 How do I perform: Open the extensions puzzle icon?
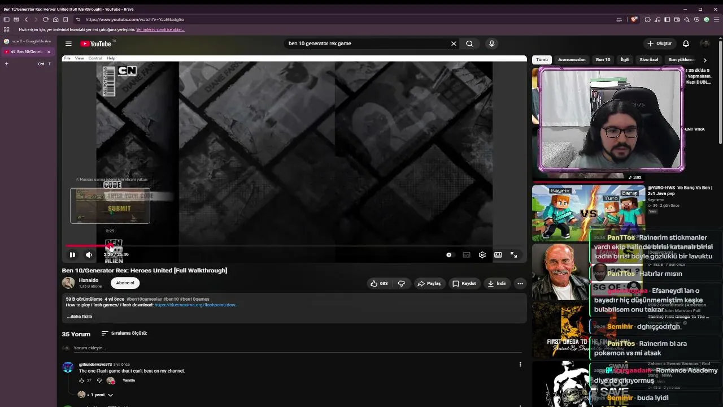coord(648,19)
